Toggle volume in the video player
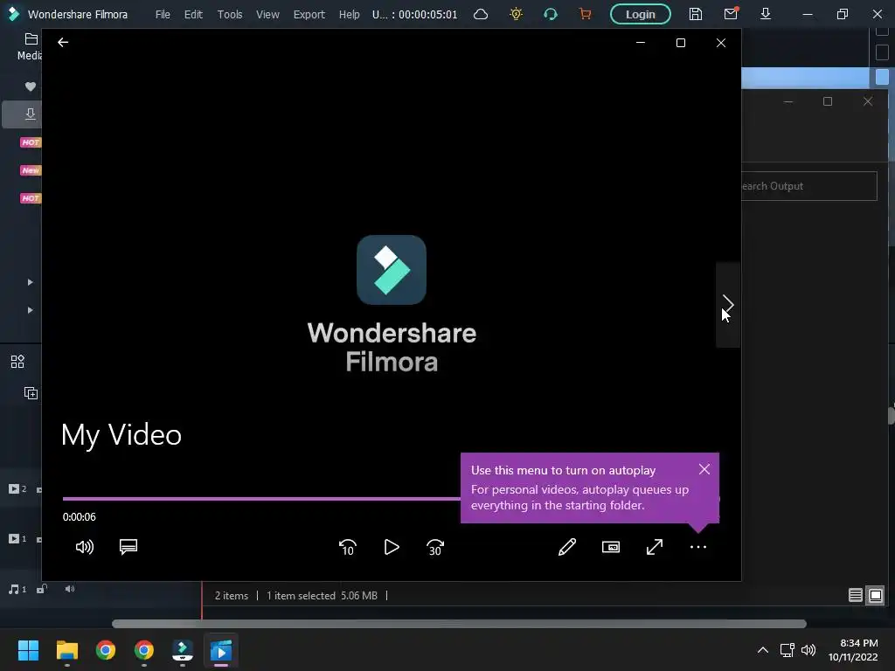The width and height of the screenshot is (895, 671). pyautogui.click(x=85, y=547)
